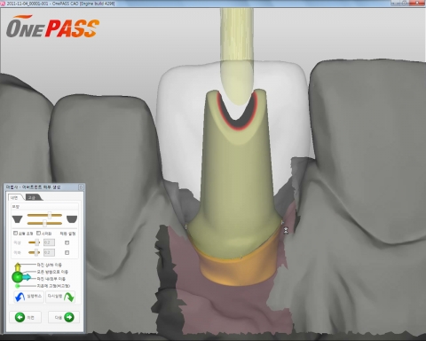Collapse the abutment panel using its title icon
Viewport: 426px width, 341px height.
[81, 187]
